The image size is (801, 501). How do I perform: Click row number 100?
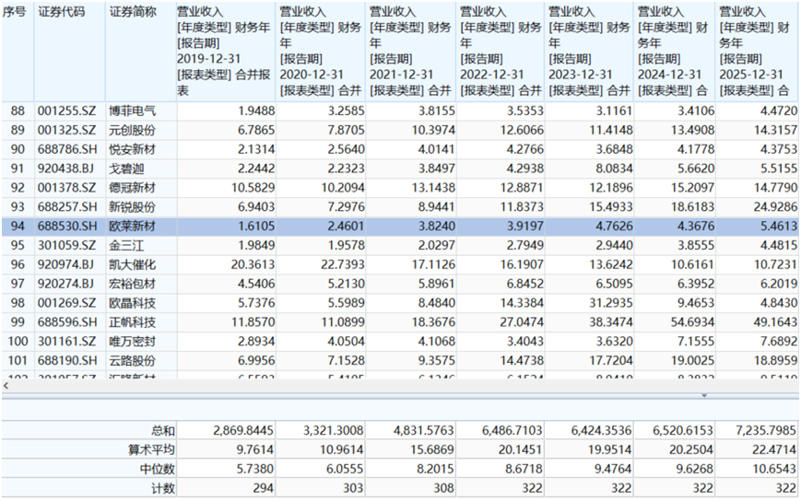point(18,342)
